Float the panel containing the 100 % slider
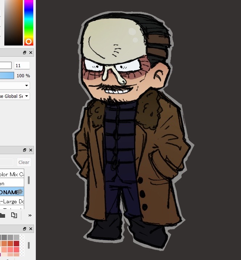Screen dimensions: 241x260 tap(25, 53)
